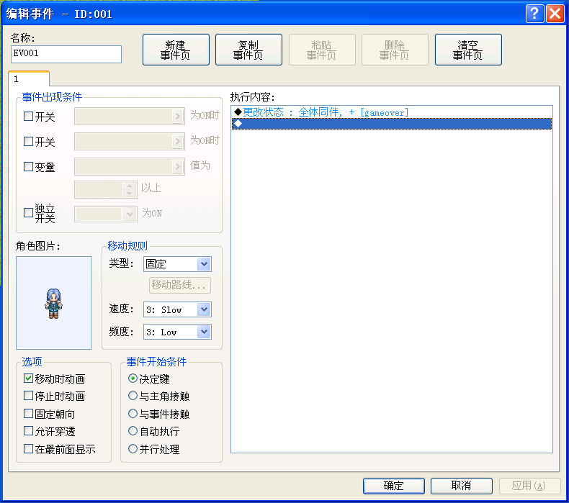Click 清空事件页 button

pos(468,50)
